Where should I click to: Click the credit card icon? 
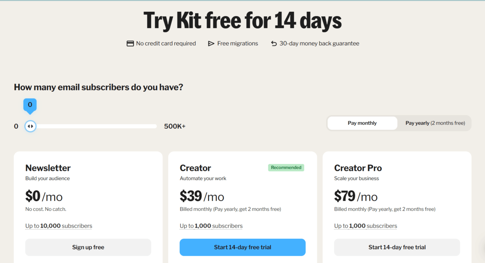pyautogui.click(x=129, y=43)
